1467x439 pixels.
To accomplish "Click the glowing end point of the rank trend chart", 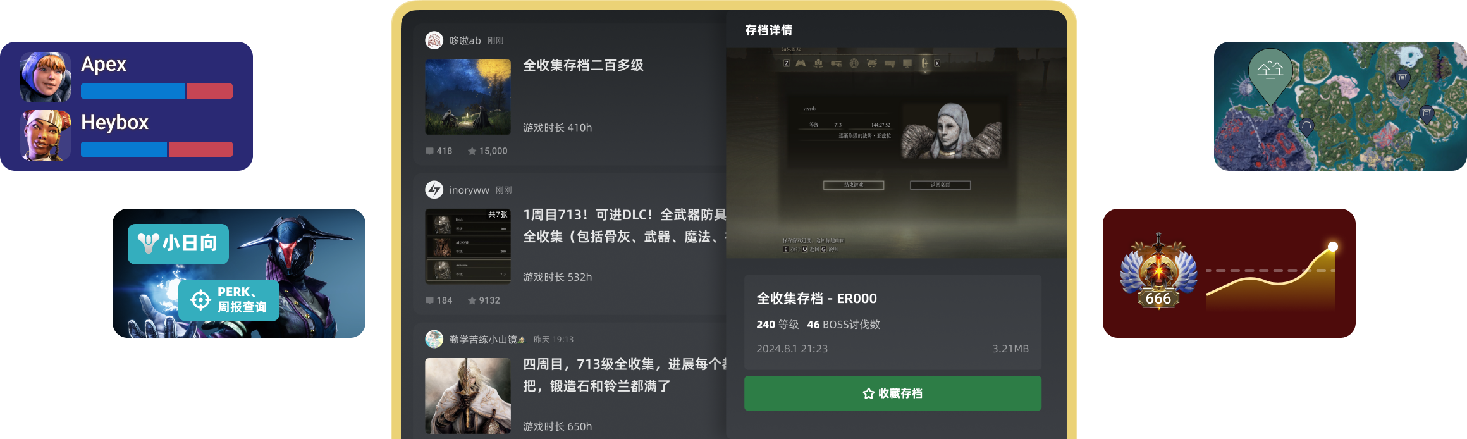I will (1333, 247).
